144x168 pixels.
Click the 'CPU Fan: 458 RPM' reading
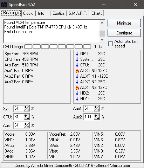pos(21,59)
